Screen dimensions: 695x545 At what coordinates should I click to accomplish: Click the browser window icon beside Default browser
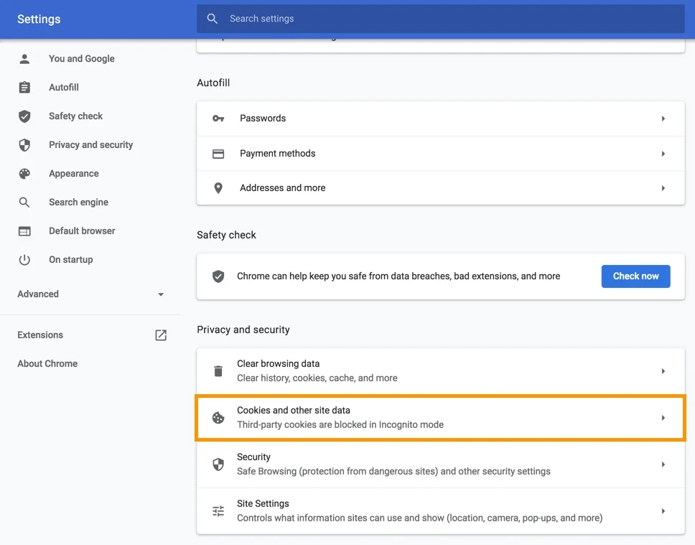tap(24, 231)
